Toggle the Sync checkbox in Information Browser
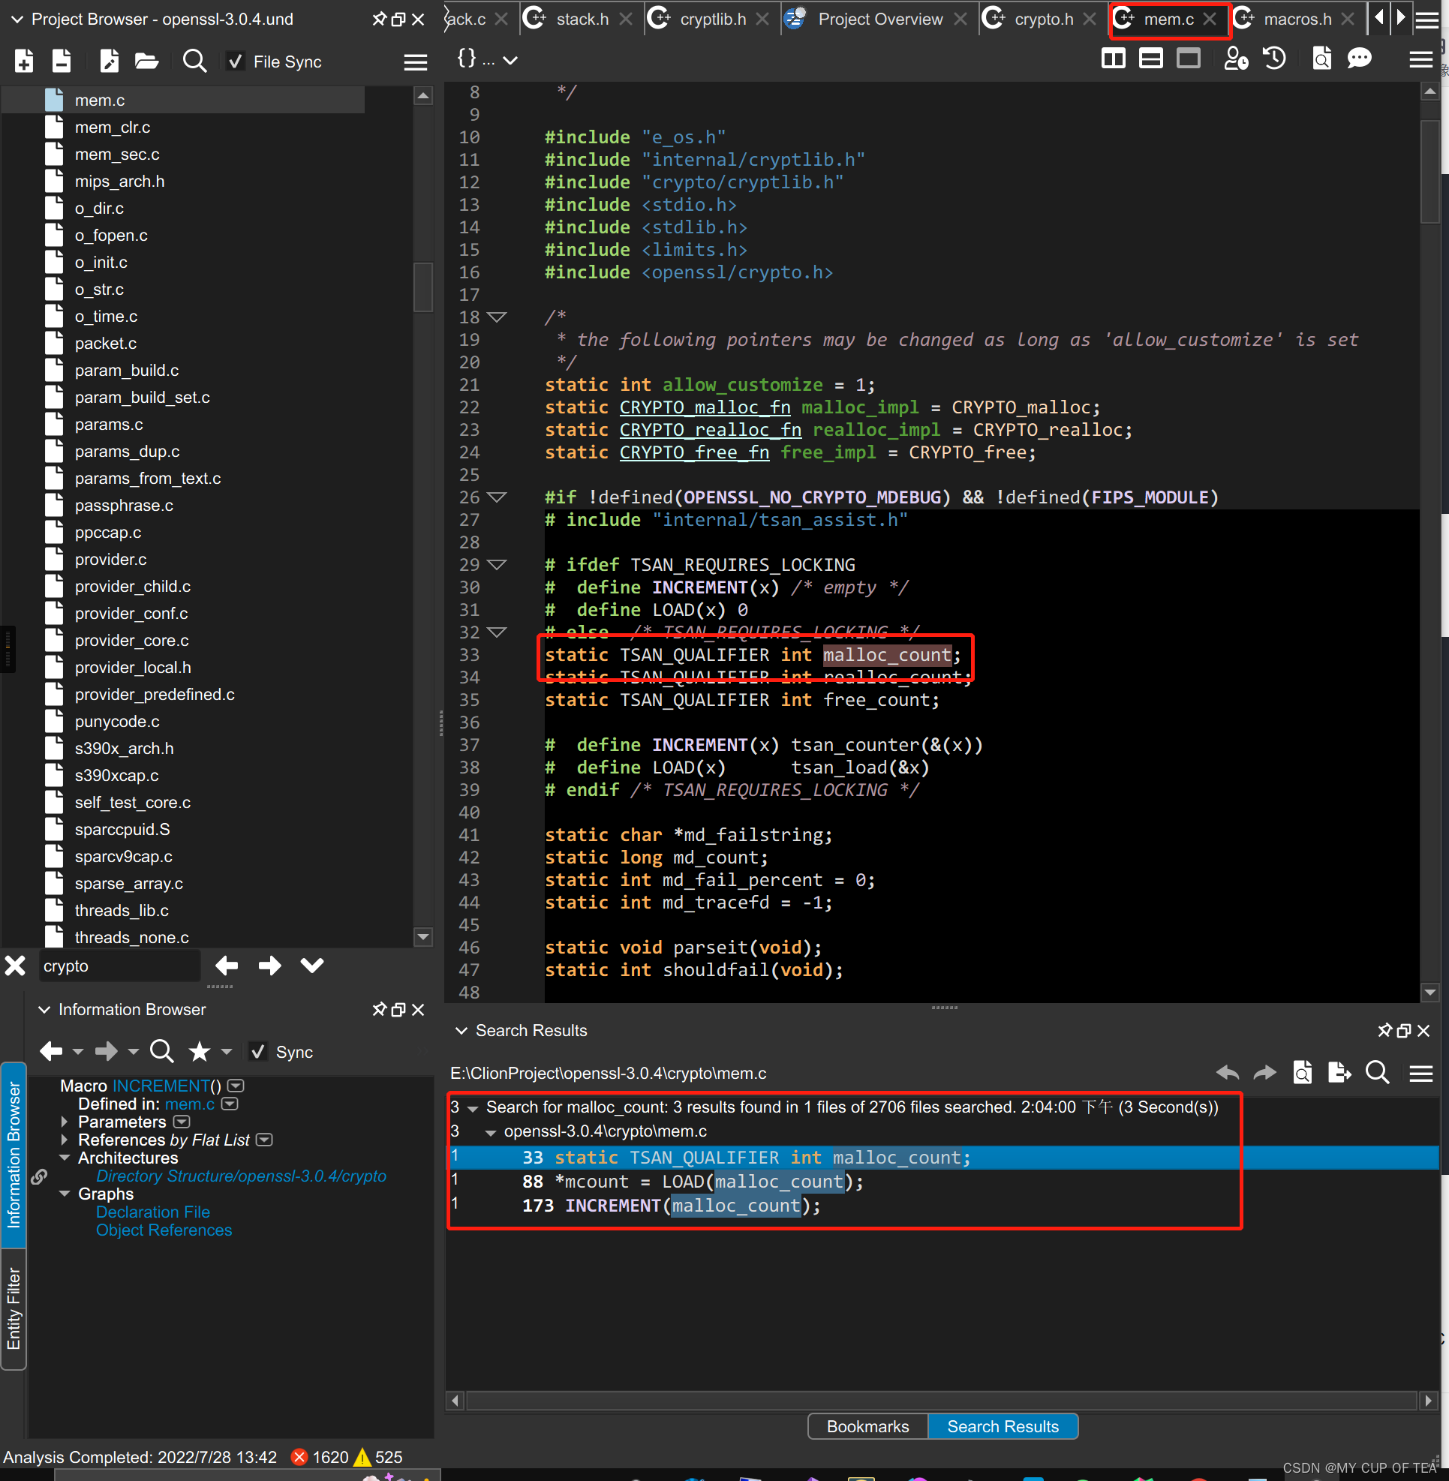Screen dimensions: 1449x1481 [x=259, y=1052]
